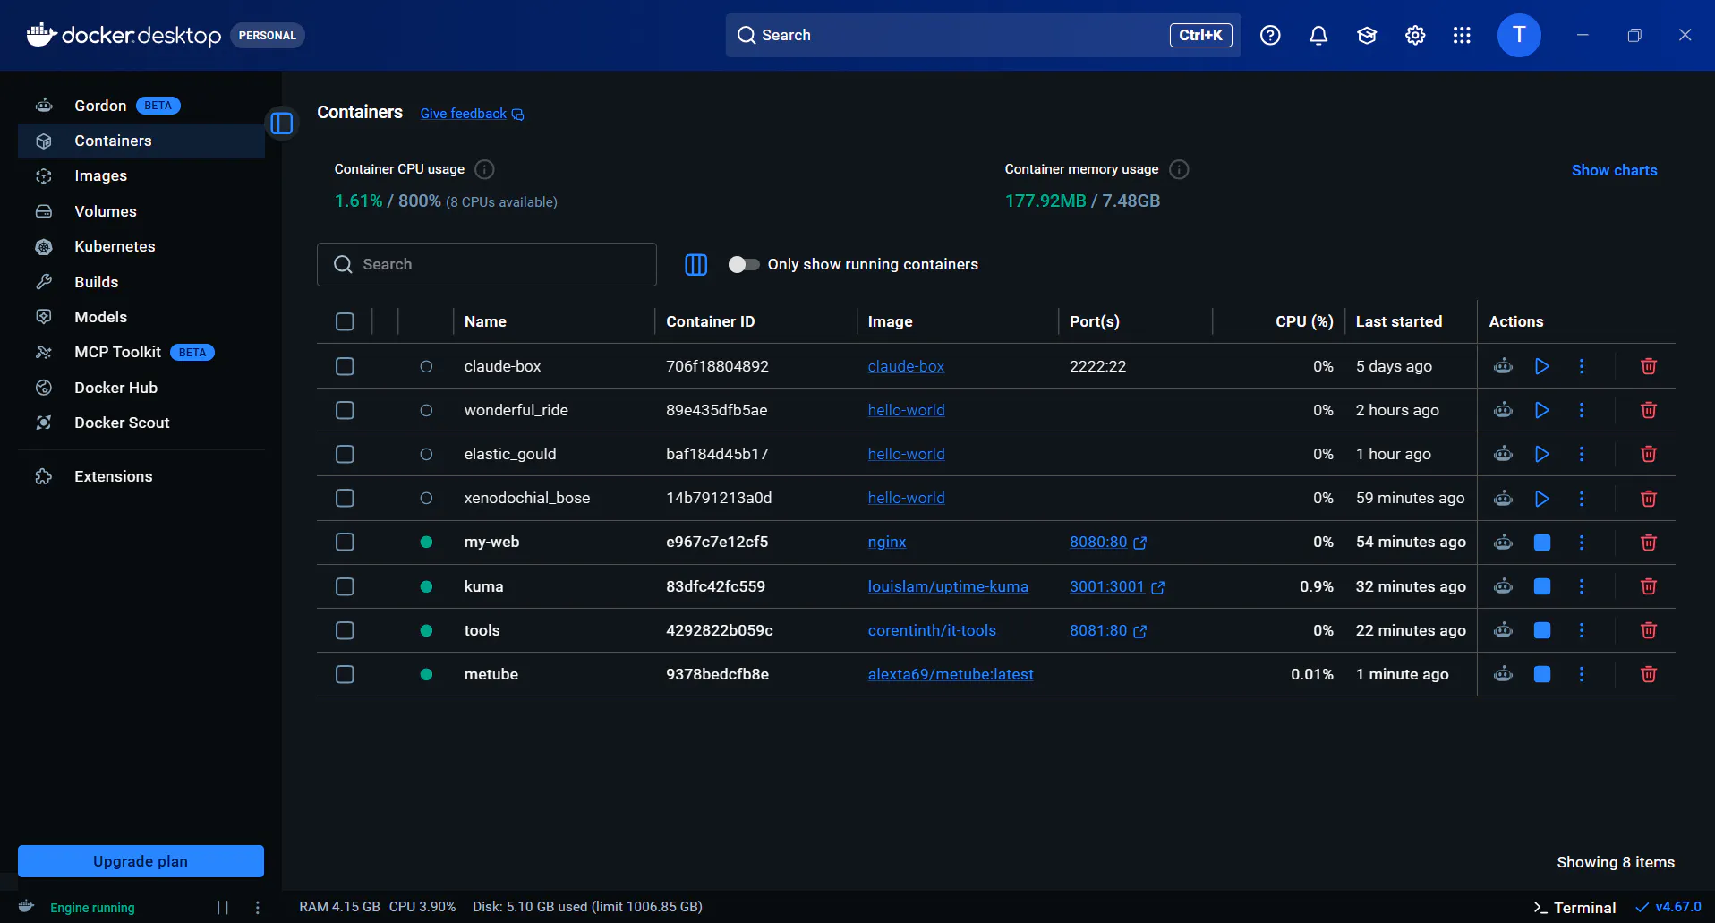Viewport: 1715px width, 923px height.
Task: Open the 3001:3001 port link
Action: 1106,586
